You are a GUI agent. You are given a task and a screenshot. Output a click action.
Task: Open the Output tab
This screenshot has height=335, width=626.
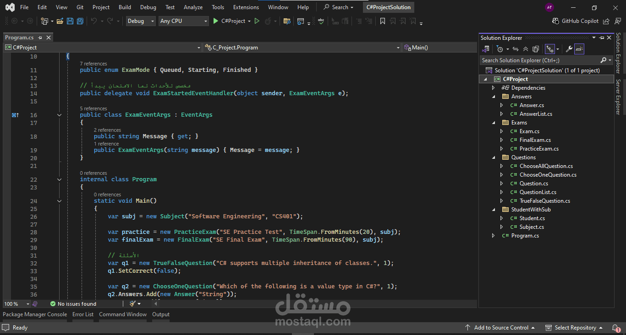click(161, 314)
